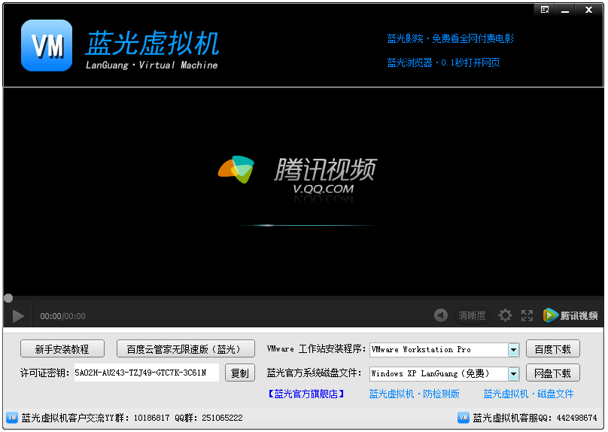Click the license key text field
The width and height of the screenshot is (608, 432).
pyautogui.click(x=146, y=373)
